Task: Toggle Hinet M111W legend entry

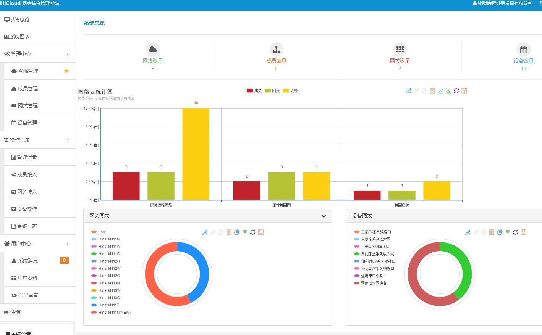Action: (x=105, y=247)
